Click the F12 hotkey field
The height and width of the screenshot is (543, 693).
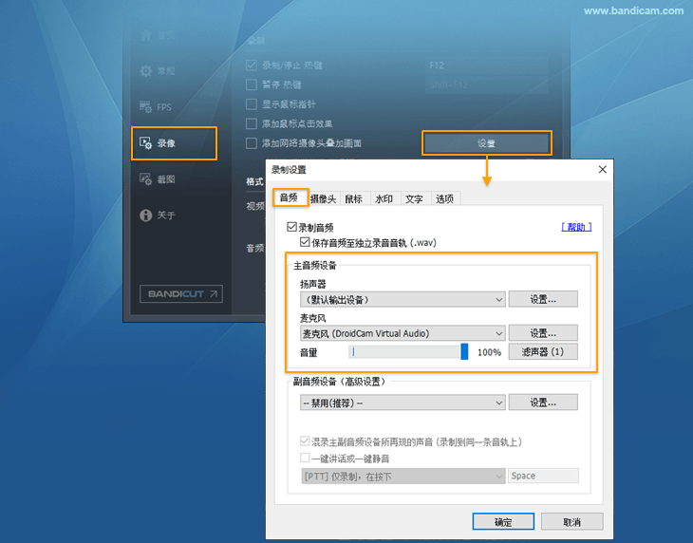[487, 66]
